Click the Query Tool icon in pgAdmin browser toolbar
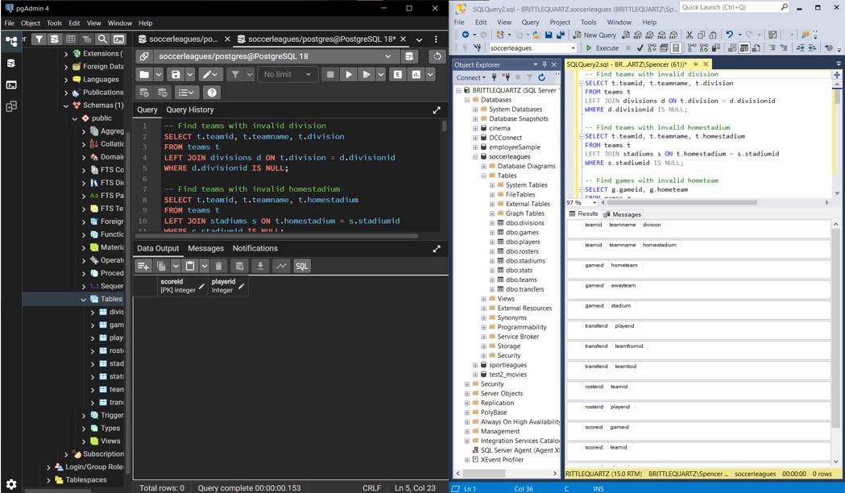The width and height of the screenshot is (845, 493). click(55, 39)
